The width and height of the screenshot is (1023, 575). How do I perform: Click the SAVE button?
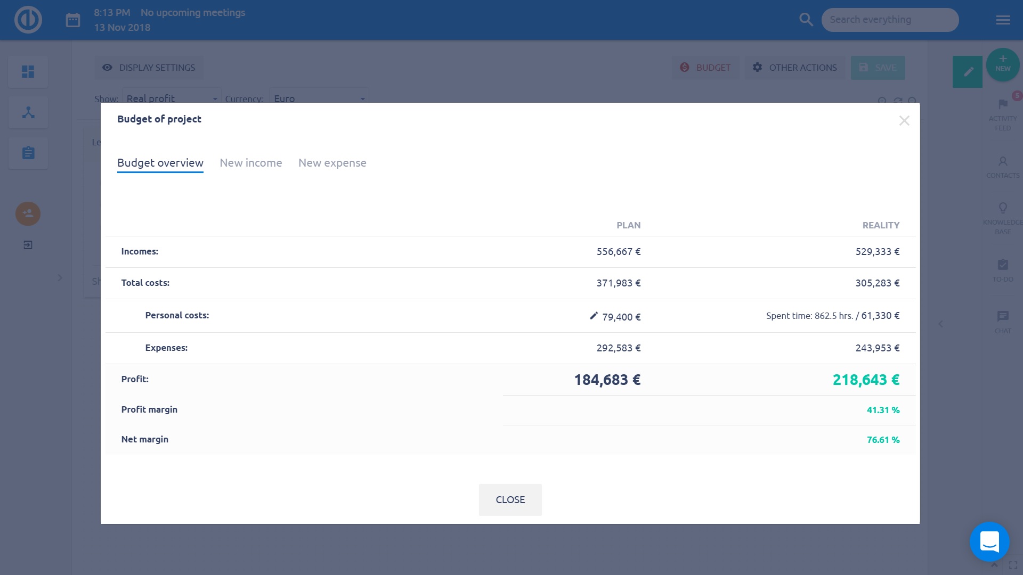tap(878, 68)
